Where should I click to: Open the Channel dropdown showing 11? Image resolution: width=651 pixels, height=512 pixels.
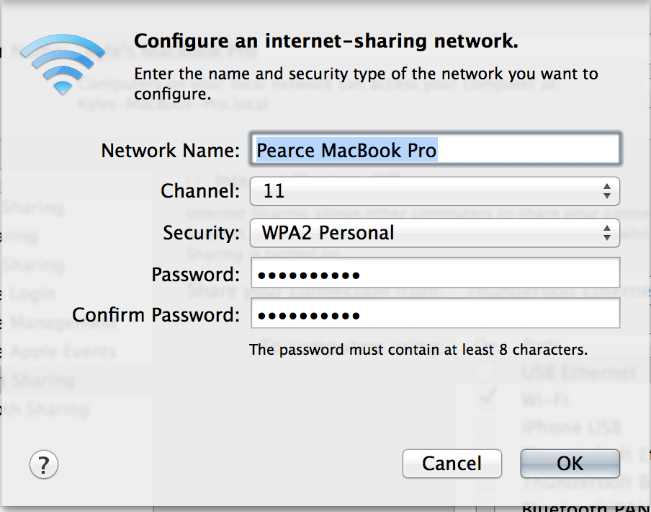click(435, 191)
